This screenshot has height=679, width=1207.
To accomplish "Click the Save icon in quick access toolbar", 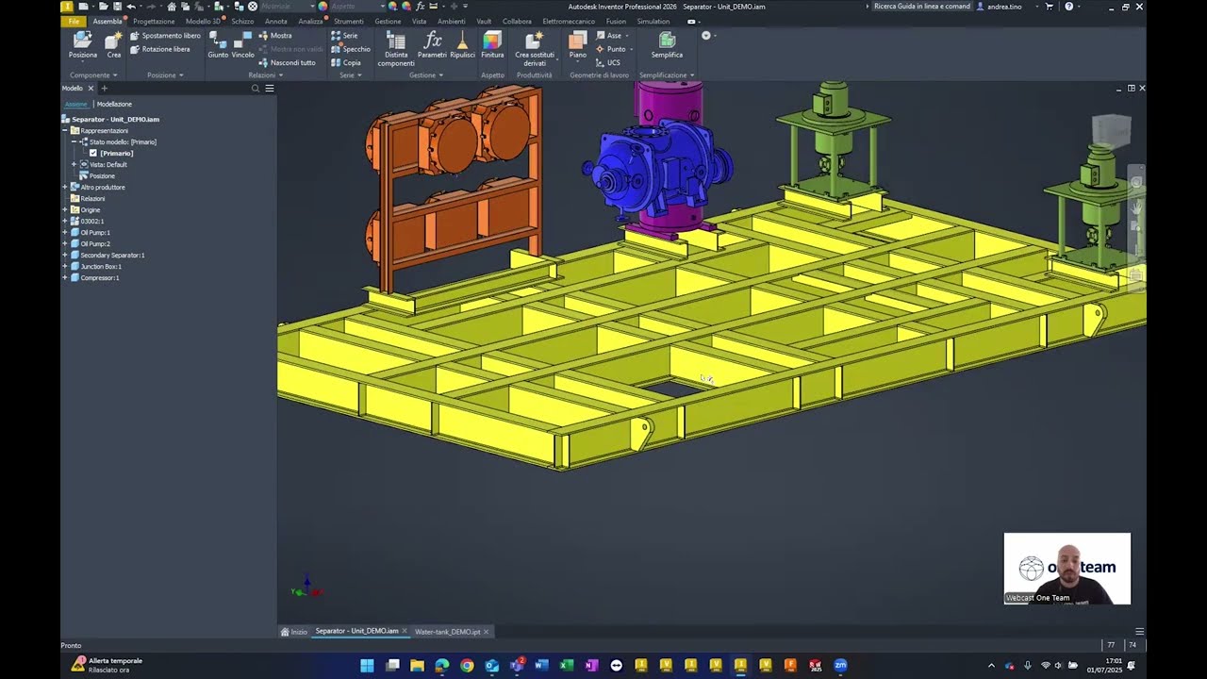I will (x=117, y=7).
